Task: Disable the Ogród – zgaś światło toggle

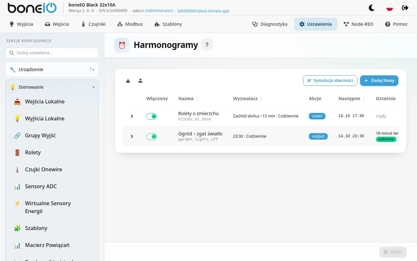Action: 151,136
